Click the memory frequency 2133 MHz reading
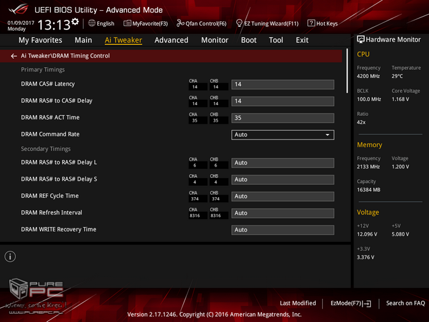 368,167
